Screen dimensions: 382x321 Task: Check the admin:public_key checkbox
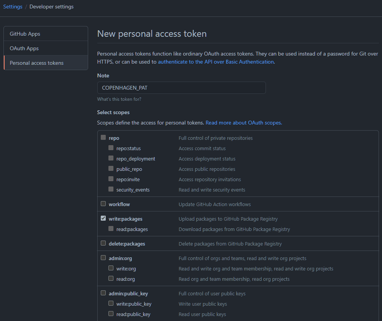[103, 293]
